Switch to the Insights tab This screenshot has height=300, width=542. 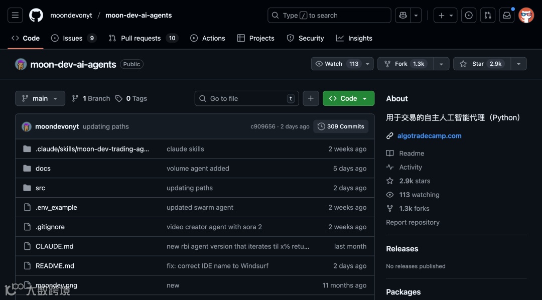pos(354,38)
